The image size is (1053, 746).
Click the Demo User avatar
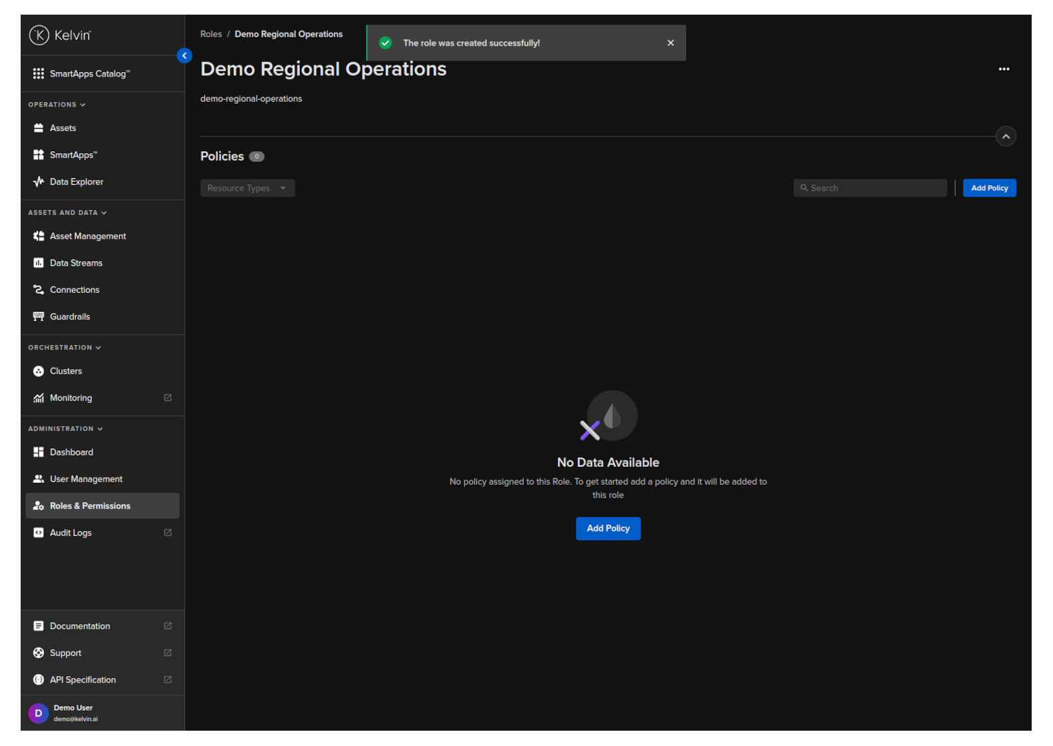(x=39, y=713)
